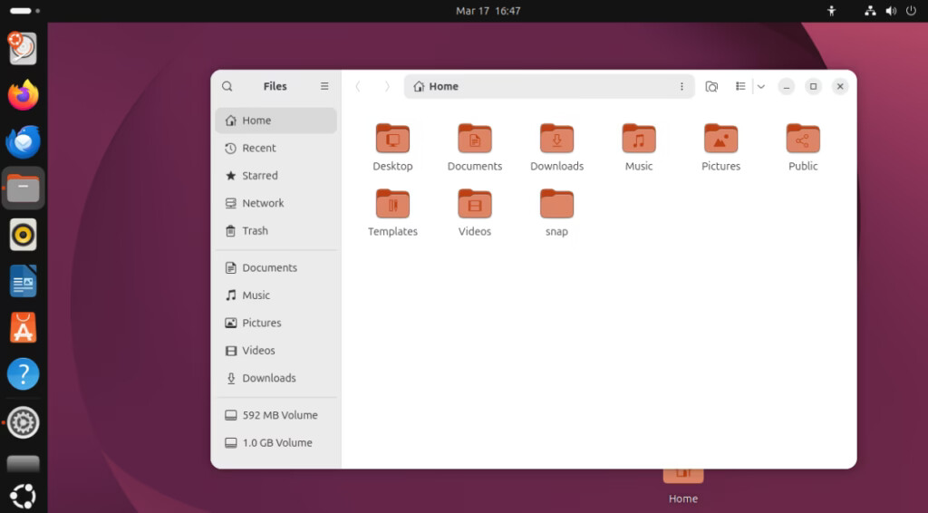The image size is (928, 513).
Task: Click the Home path bar
Action: [544, 86]
